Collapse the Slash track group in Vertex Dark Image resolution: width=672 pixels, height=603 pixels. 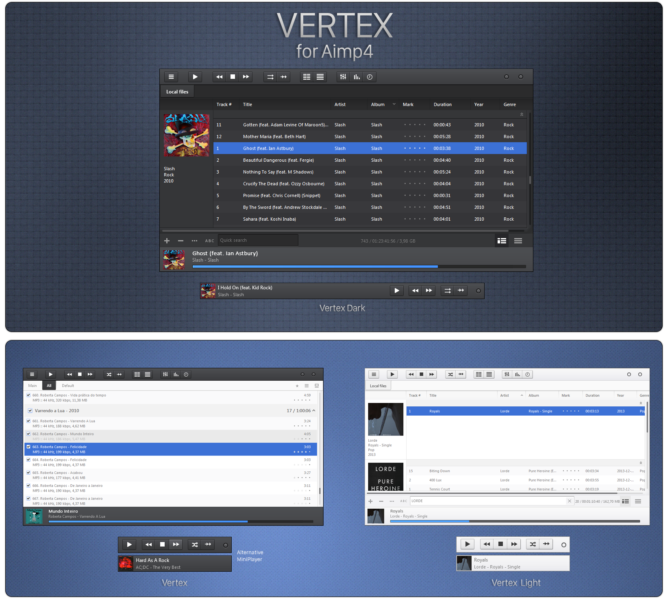click(x=522, y=115)
